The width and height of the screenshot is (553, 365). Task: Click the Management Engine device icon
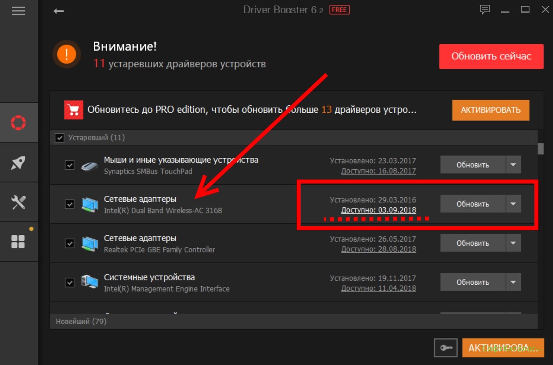(x=90, y=282)
